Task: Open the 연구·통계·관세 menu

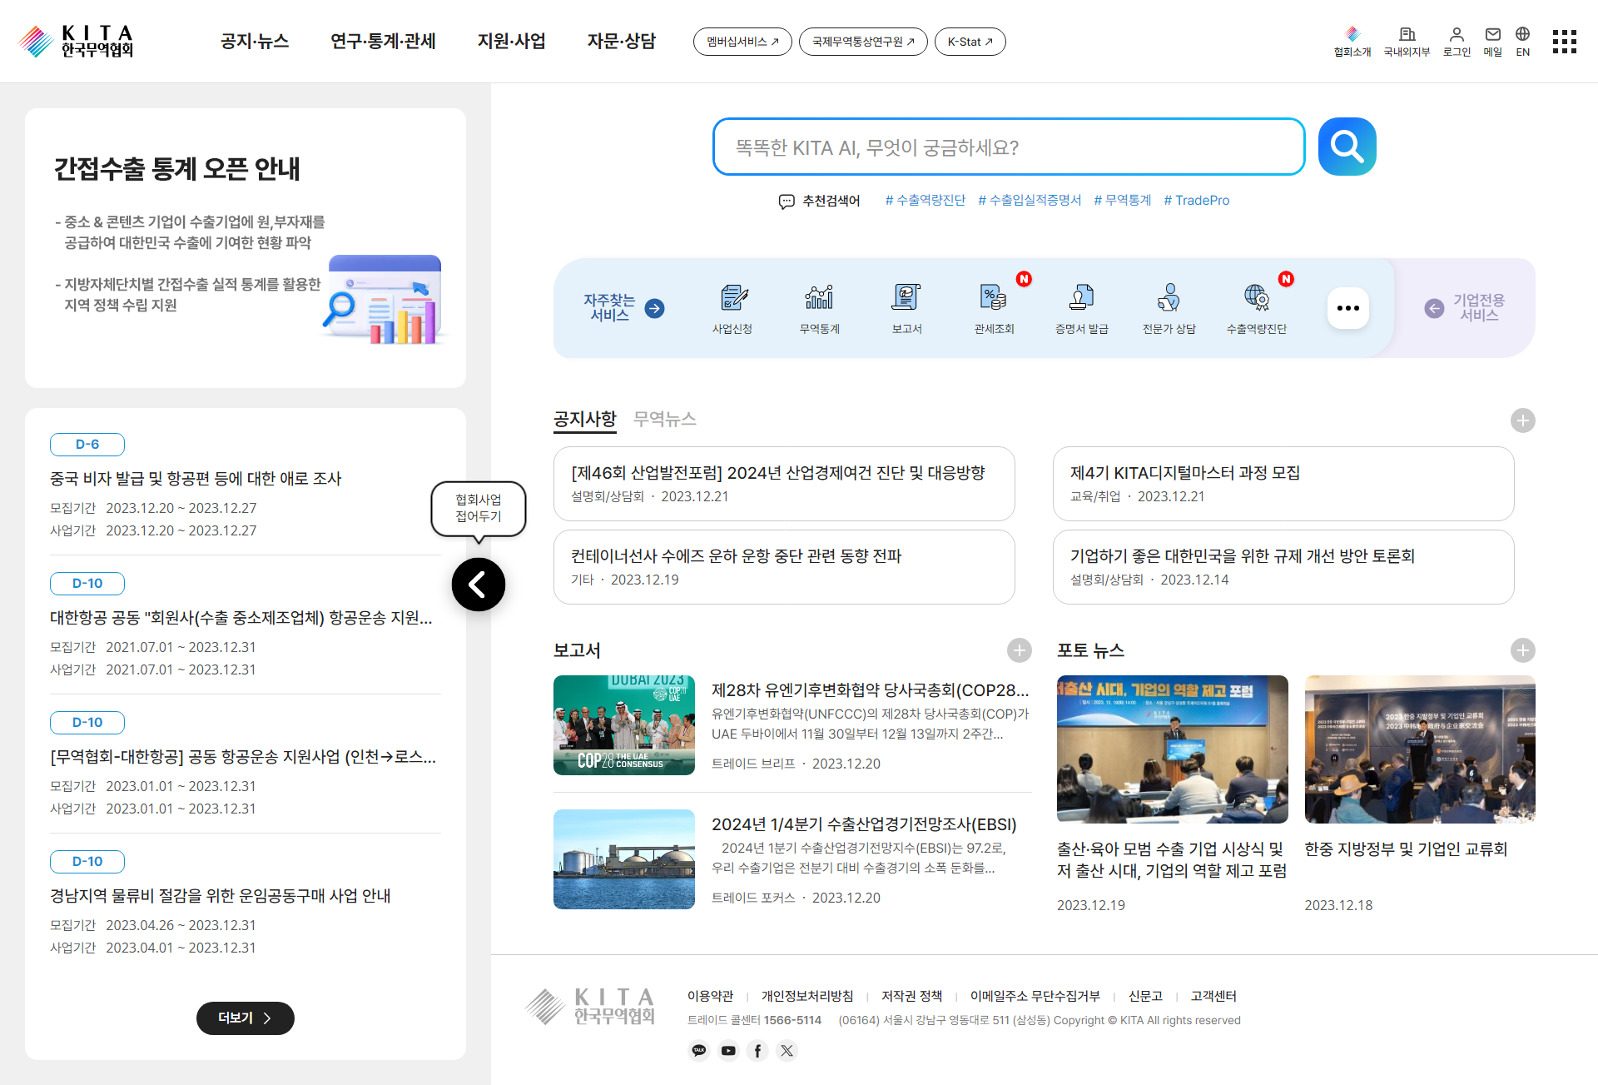Action: point(383,41)
